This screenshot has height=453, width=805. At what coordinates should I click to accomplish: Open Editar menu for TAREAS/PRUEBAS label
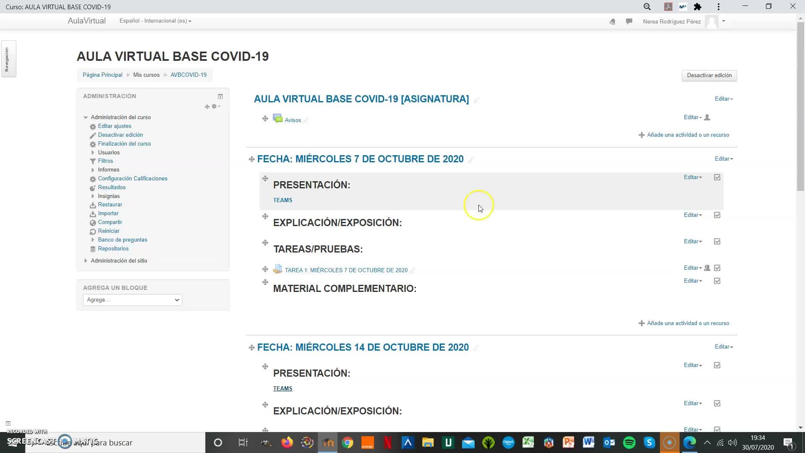693,242
